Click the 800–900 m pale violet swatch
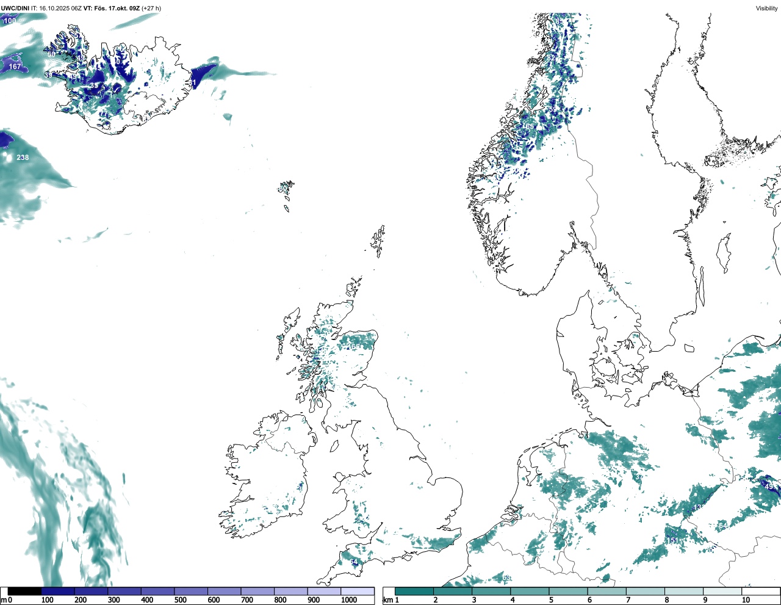Screen dimensions: 781x605 pyautogui.click(x=290, y=592)
